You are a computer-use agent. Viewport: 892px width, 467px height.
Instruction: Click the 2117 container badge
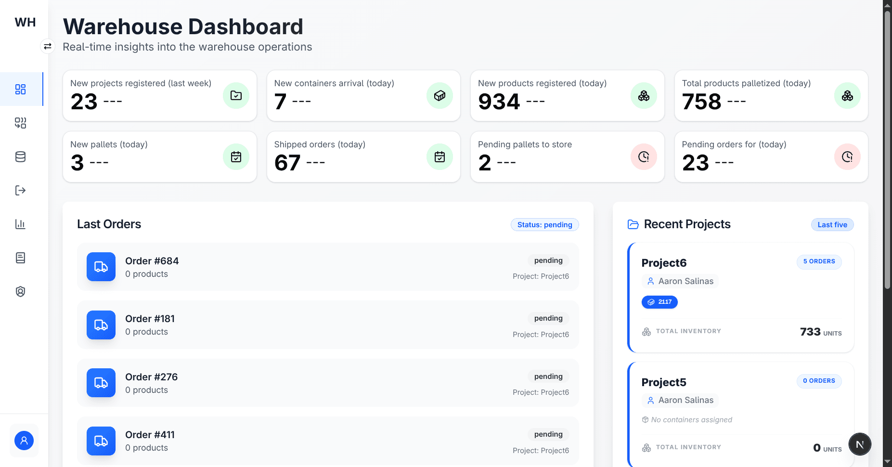point(659,302)
